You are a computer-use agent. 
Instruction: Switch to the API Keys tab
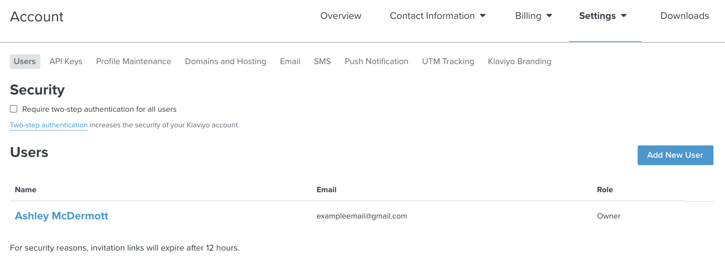[x=66, y=61]
